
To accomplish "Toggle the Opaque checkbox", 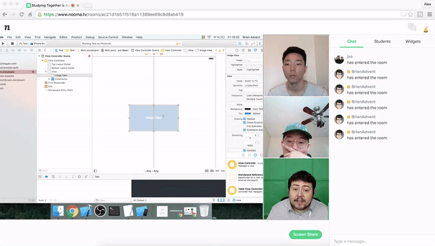I will click(x=245, y=119).
